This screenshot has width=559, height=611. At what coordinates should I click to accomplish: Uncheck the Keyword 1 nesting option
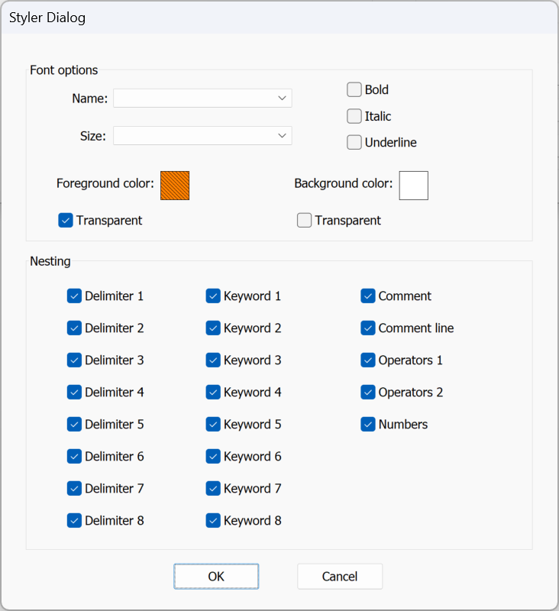coord(213,296)
